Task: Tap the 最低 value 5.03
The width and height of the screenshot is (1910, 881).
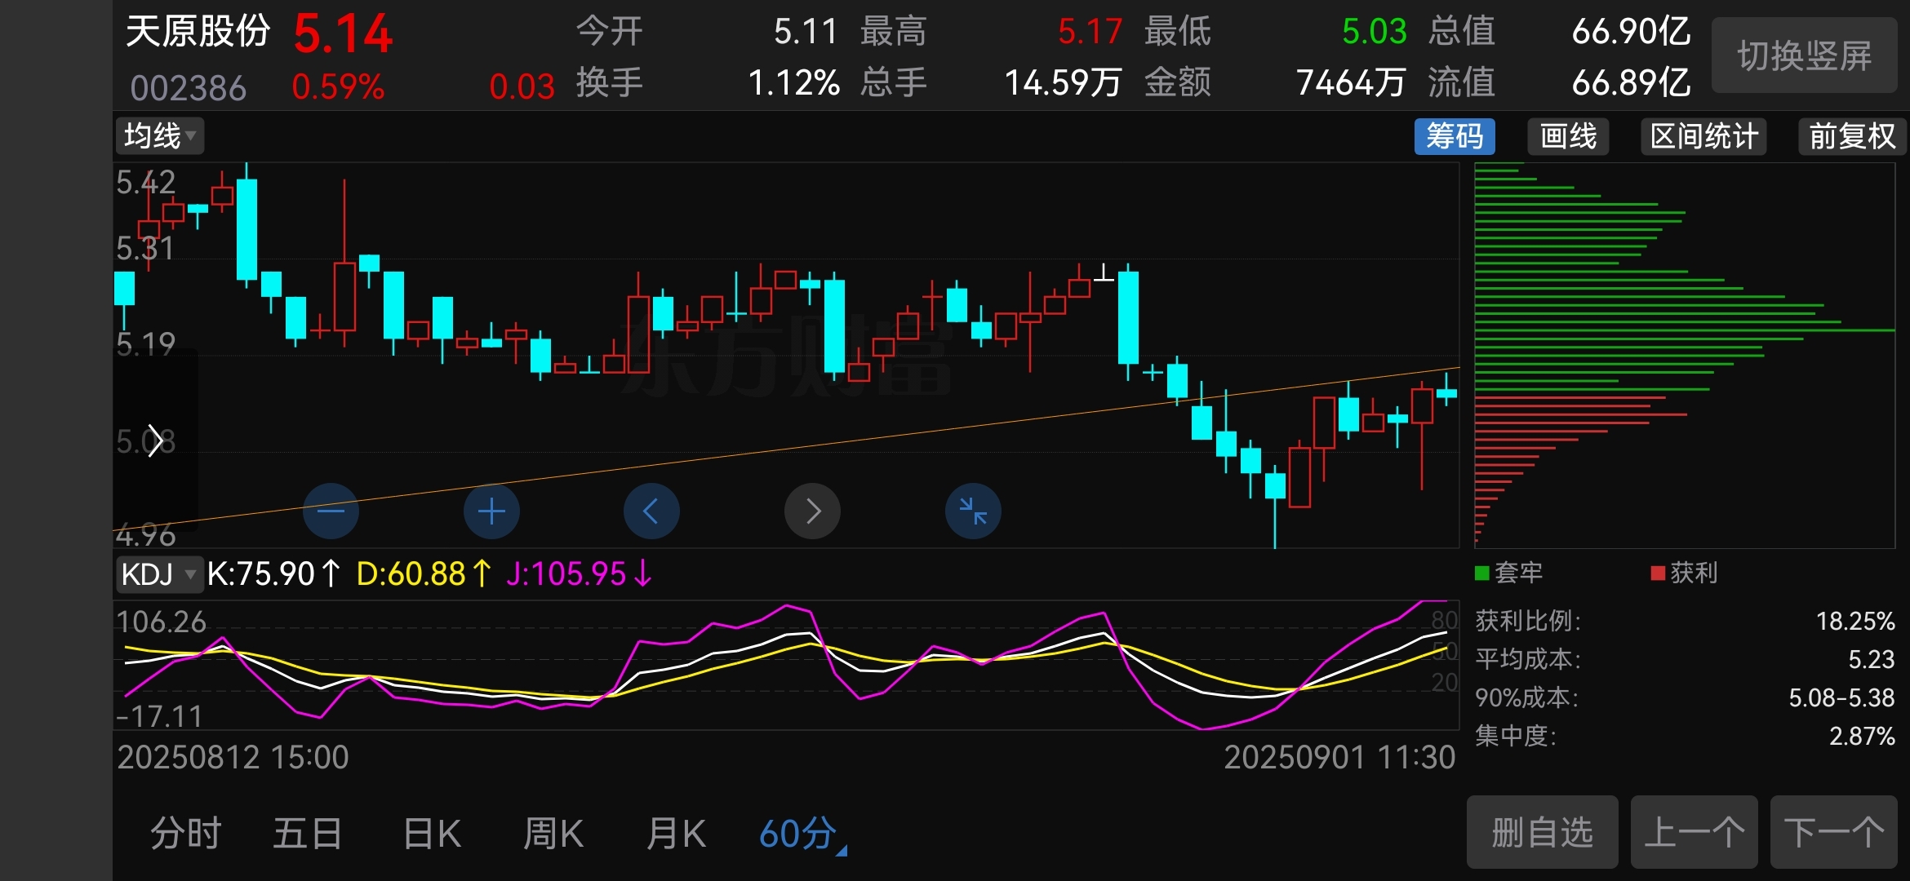Action: click(x=1375, y=32)
